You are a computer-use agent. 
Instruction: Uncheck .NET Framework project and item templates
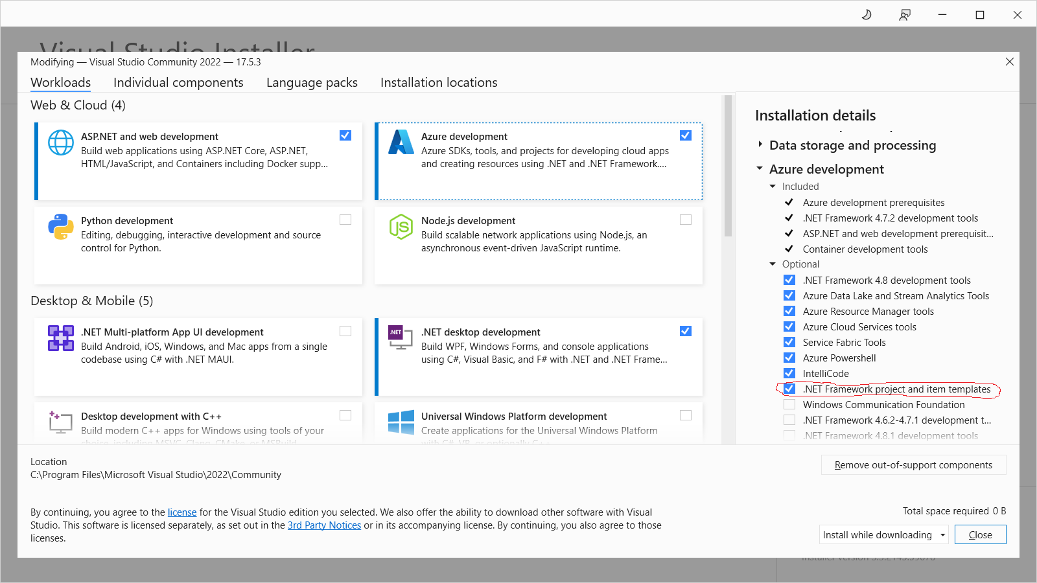pos(789,389)
